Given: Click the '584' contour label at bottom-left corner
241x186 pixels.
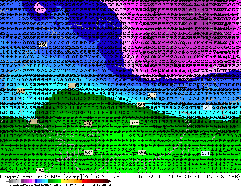Looking at the screenshot, I should click(40, 170).
